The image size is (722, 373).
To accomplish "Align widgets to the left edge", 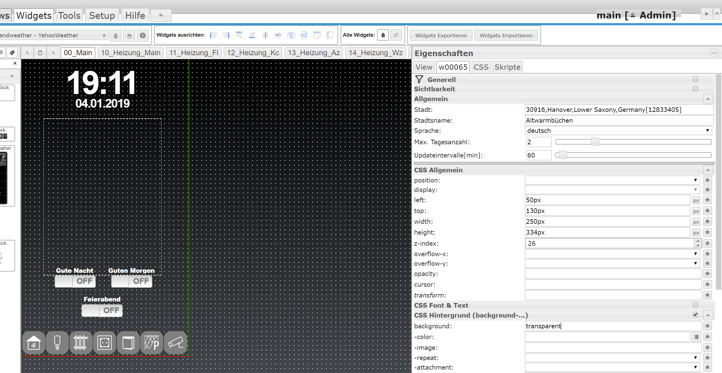I will (x=213, y=35).
